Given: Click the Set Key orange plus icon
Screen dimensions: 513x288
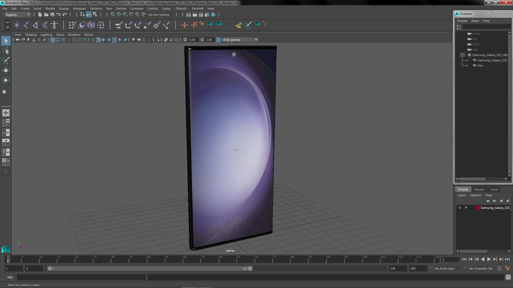Looking at the screenshot, I should pyautogui.click(x=184, y=25).
